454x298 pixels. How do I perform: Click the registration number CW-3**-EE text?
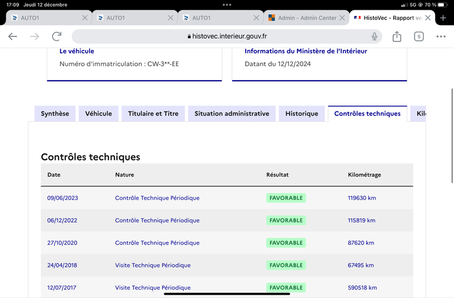coord(163,64)
